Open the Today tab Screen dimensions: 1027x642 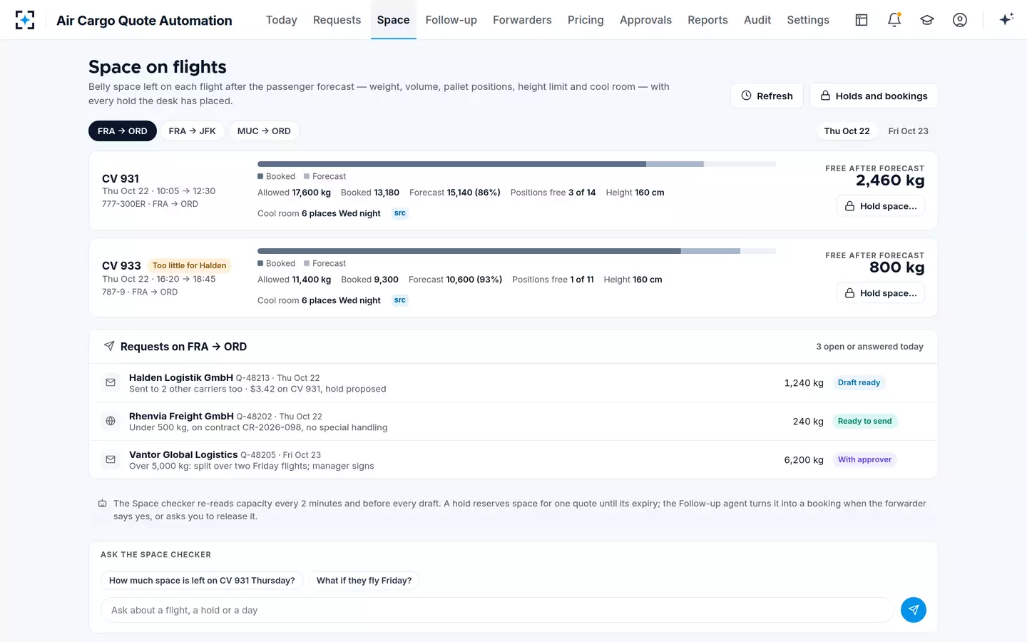[282, 20]
